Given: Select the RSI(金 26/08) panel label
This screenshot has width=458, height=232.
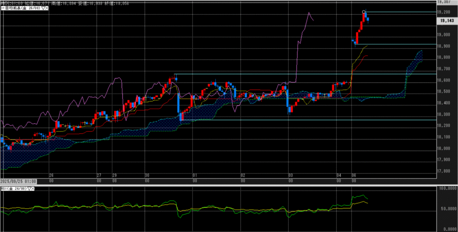Looking at the screenshot, I should click(13, 189).
